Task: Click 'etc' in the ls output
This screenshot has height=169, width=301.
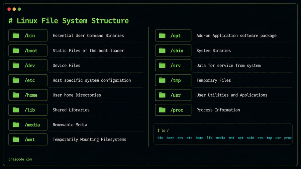Action: coord(189,138)
